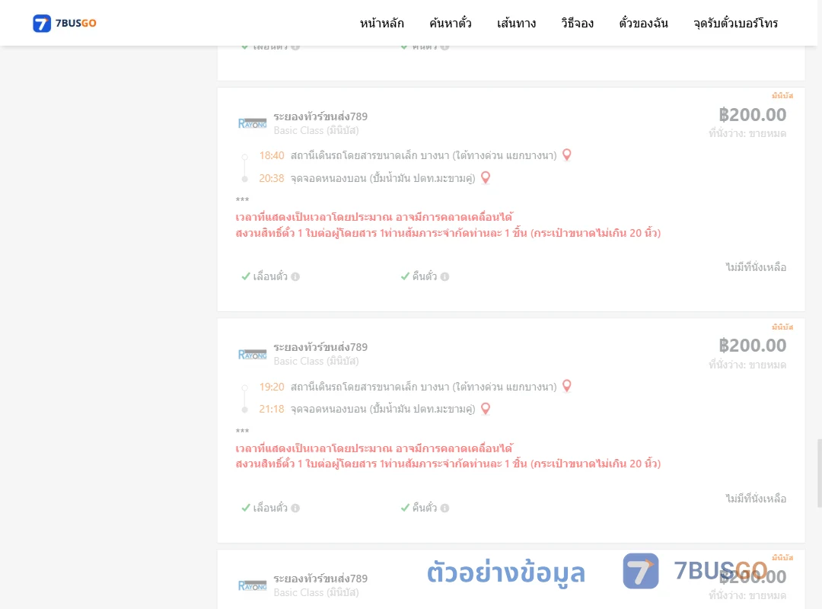Click 20:38 arrival time text

point(272,178)
